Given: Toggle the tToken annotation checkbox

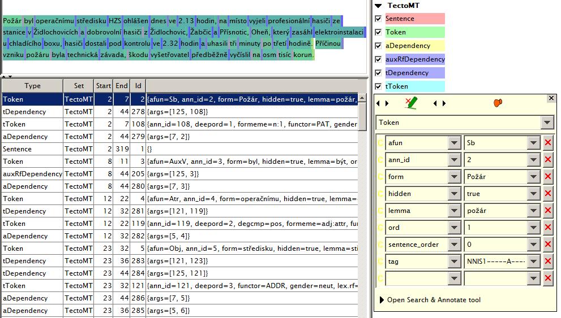Looking at the screenshot, I should [378, 86].
